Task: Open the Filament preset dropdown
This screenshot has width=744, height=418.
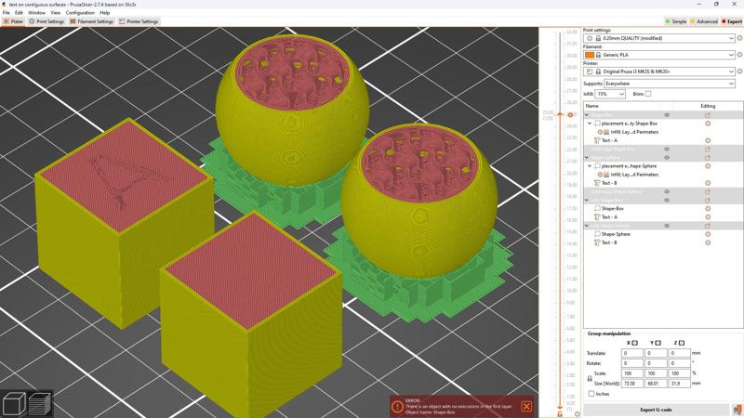Action: click(659, 55)
